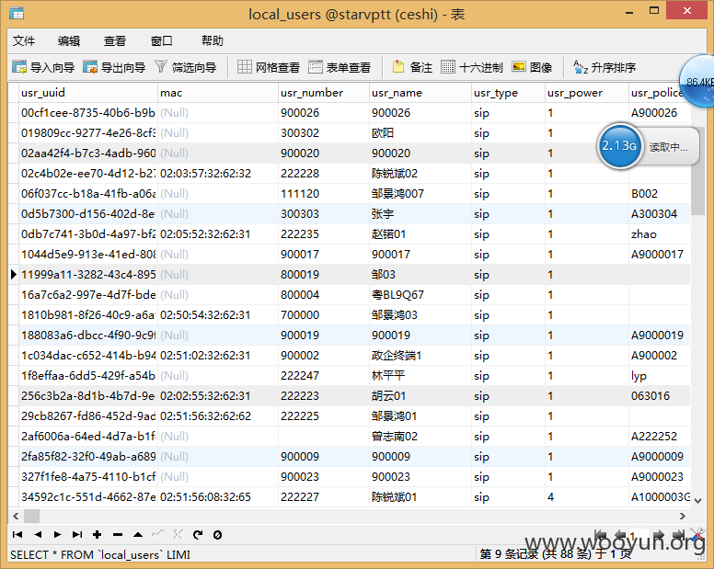Select mac cell 02:51:56:32:62:62
The image size is (714, 569).
click(x=218, y=415)
